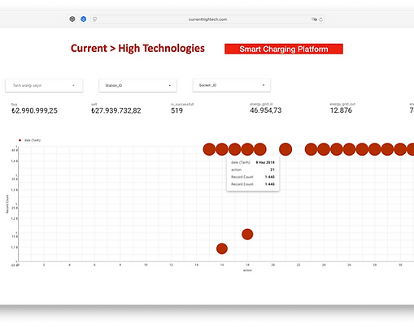Click the dark extension icon left of address bar
The width and height of the screenshot is (414, 327).
tap(72, 19)
